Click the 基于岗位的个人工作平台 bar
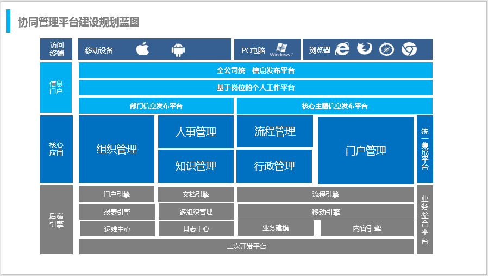The image size is (488, 276). coord(255,87)
